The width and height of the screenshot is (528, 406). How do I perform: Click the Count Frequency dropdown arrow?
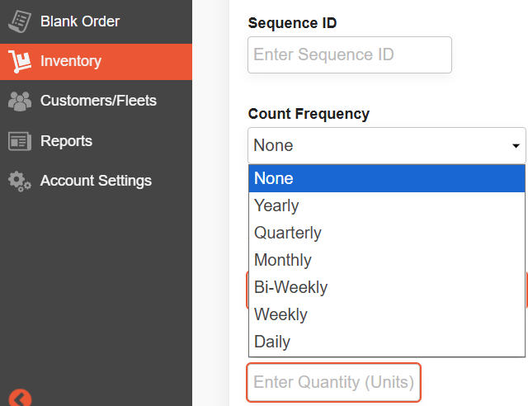pyautogui.click(x=516, y=146)
